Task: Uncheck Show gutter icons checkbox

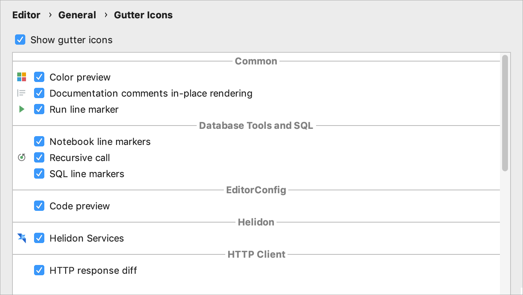Action: point(20,40)
